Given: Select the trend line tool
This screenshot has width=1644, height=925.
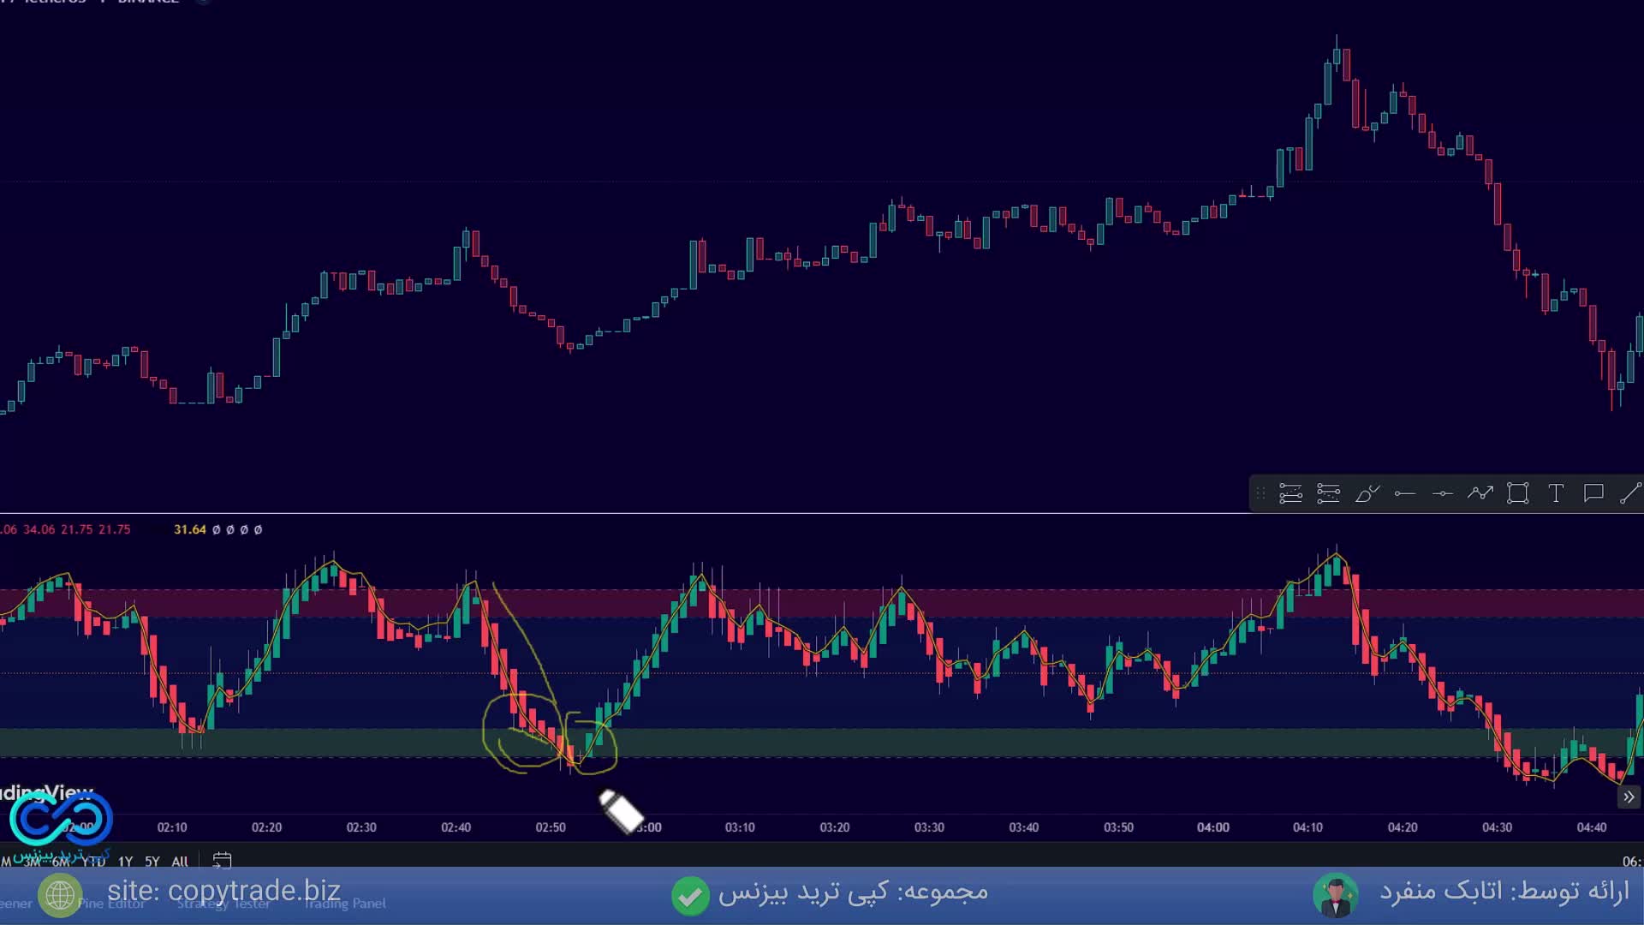Looking at the screenshot, I should pos(1630,493).
